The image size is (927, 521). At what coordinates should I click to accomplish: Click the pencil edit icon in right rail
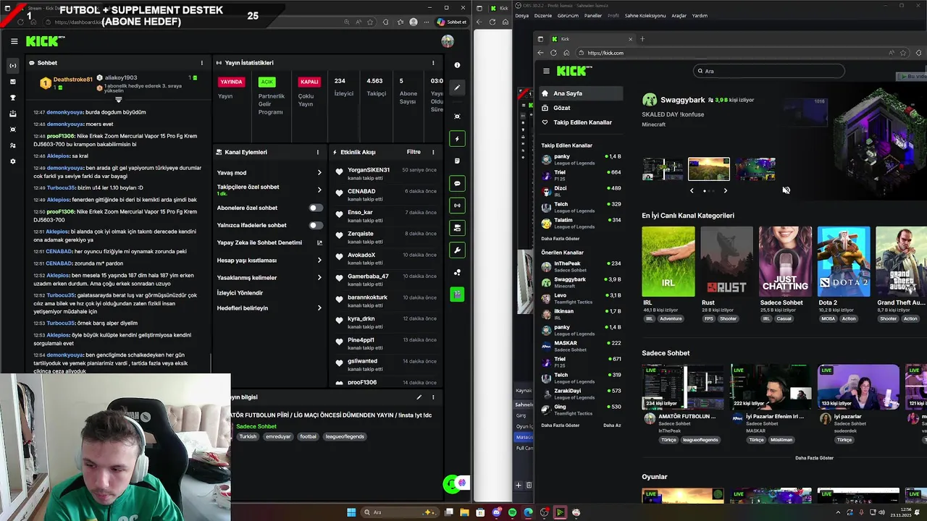(x=457, y=88)
